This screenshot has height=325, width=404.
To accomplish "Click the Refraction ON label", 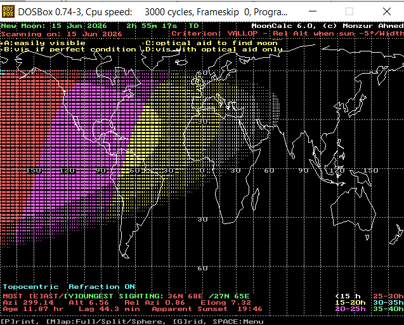I will tap(101, 287).
